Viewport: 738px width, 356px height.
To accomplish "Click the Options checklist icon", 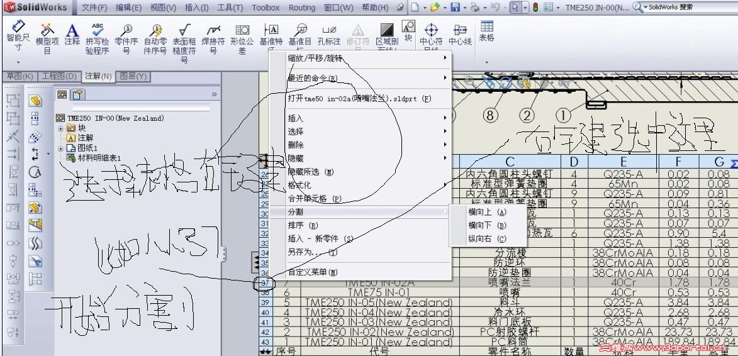I will [x=548, y=8].
